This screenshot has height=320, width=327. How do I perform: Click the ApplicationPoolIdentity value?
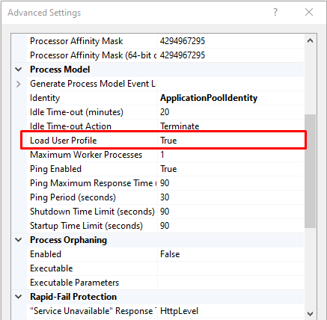[x=209, y=98]
